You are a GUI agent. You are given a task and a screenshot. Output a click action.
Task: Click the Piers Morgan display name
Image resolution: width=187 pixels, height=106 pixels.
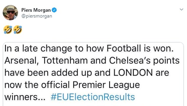point(36,10)
